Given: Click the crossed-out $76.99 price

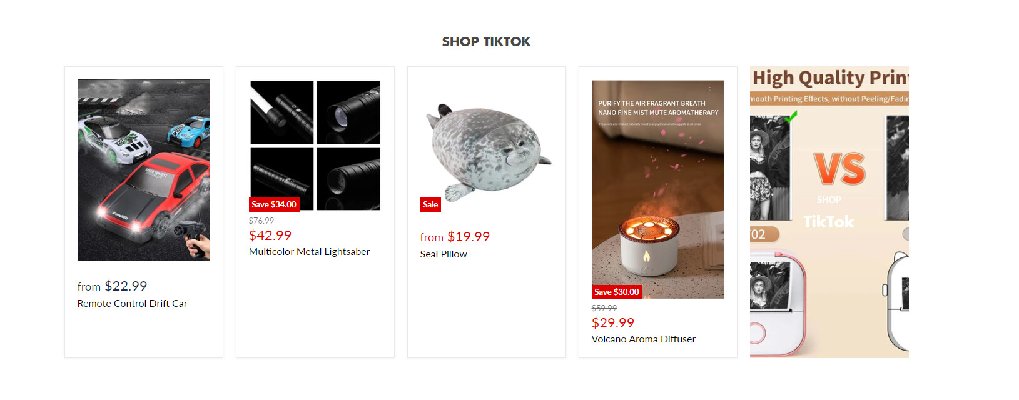Looking at the screenshot, I should tap(261, 221).
